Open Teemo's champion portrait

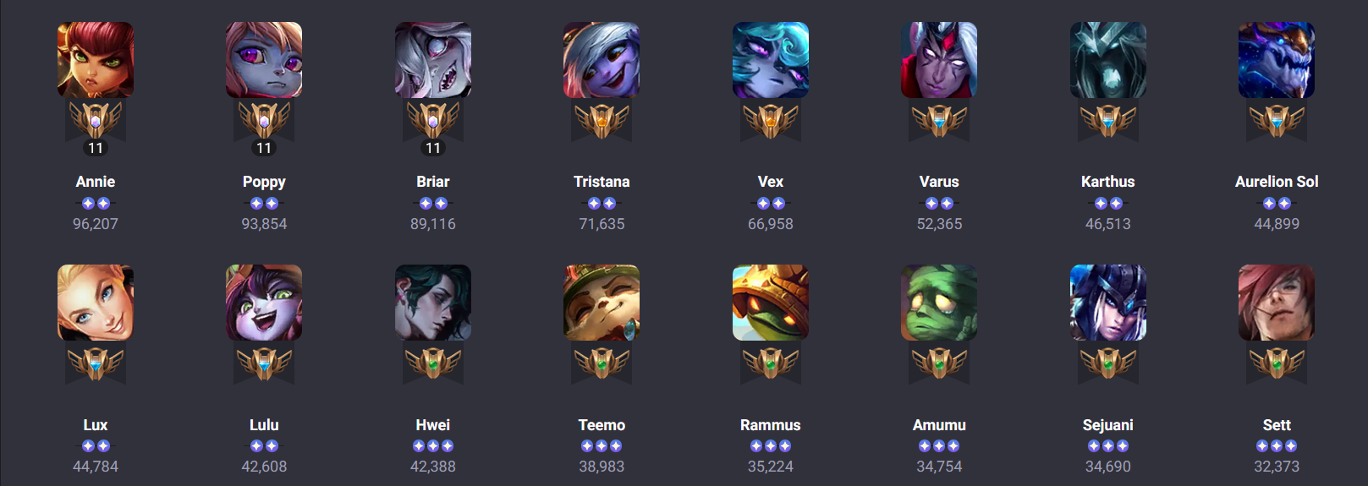pyautogui.click(x=602, y=303)
